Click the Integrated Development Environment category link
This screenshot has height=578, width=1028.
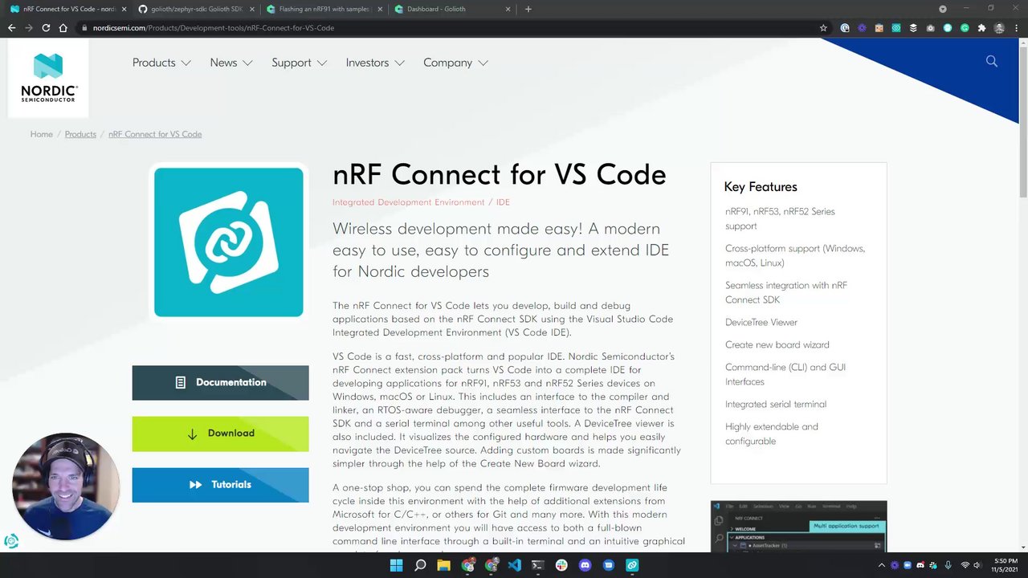409,202
